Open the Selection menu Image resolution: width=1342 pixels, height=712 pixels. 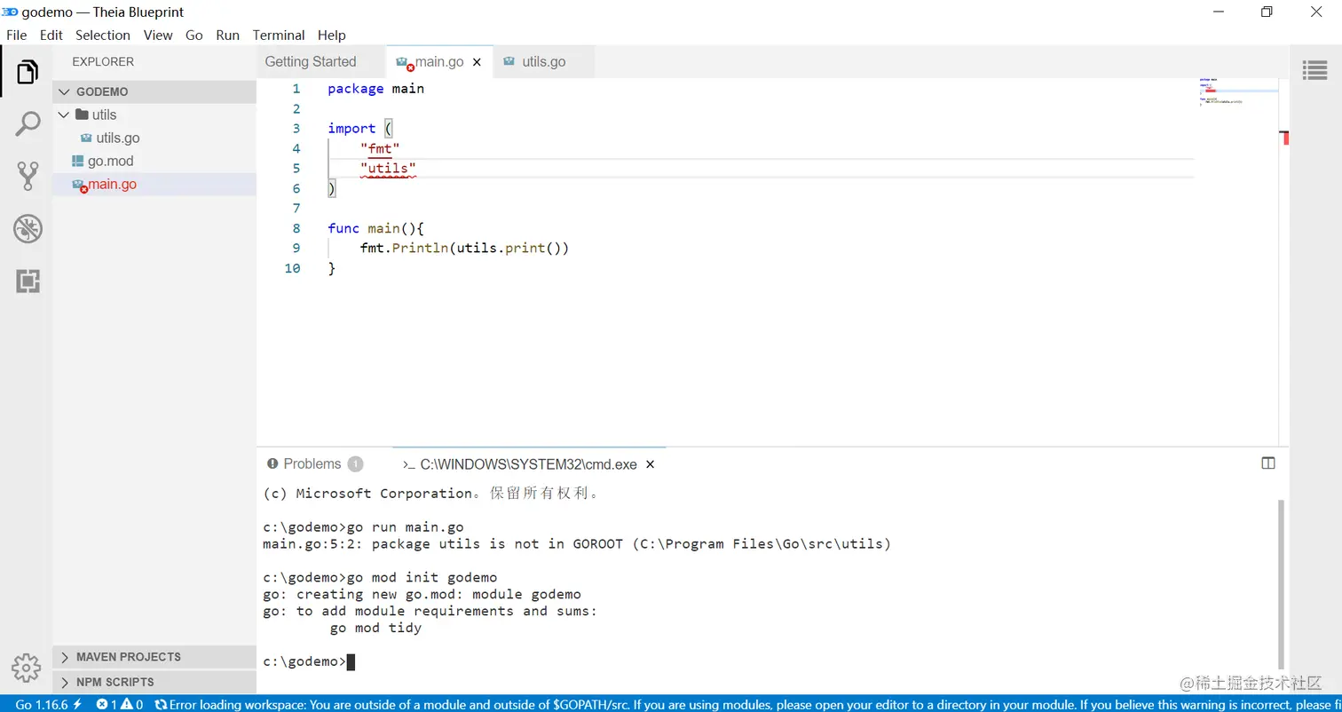[x=103, y=36]
